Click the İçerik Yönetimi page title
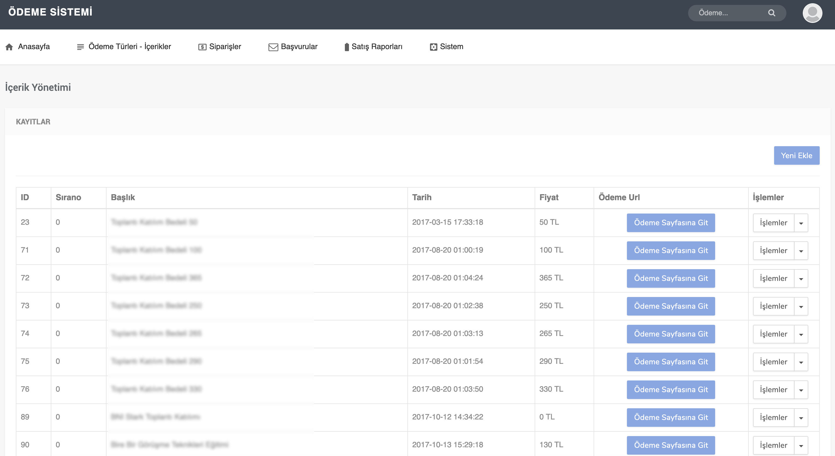 pos(38,88)
